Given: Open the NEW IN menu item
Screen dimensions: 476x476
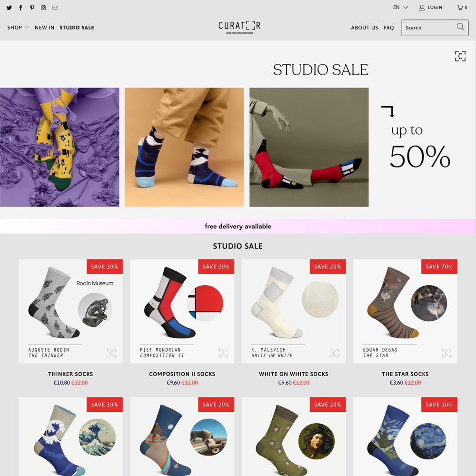Looking at the screenshot, I should tap(44, 28).
